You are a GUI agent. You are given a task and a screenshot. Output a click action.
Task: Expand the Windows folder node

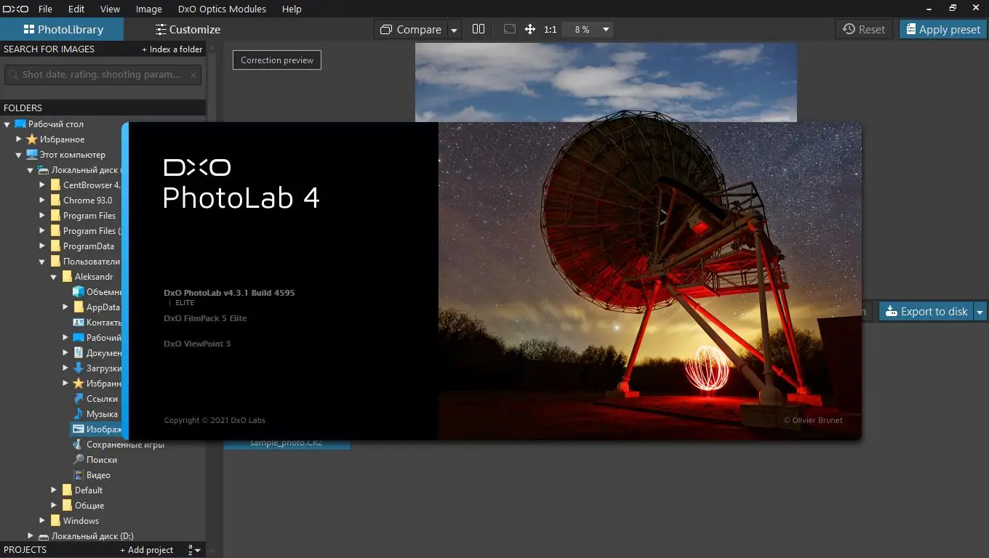(x=42, y=520)
